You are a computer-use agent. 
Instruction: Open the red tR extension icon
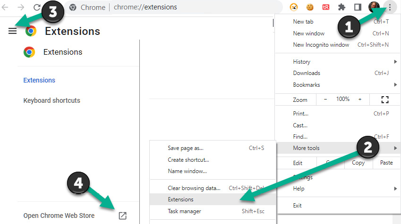point(326,7)
